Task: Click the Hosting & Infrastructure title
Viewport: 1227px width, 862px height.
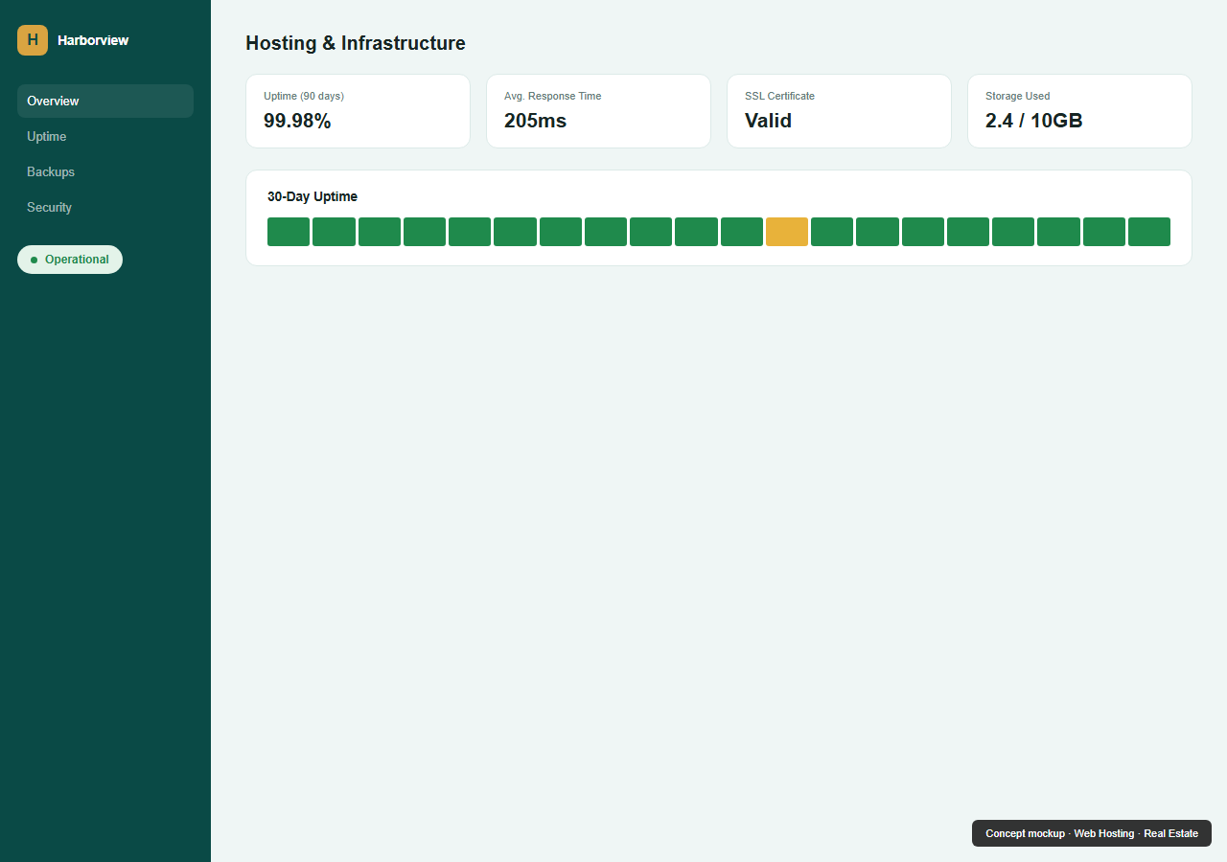Action: (x=356, y=43)
